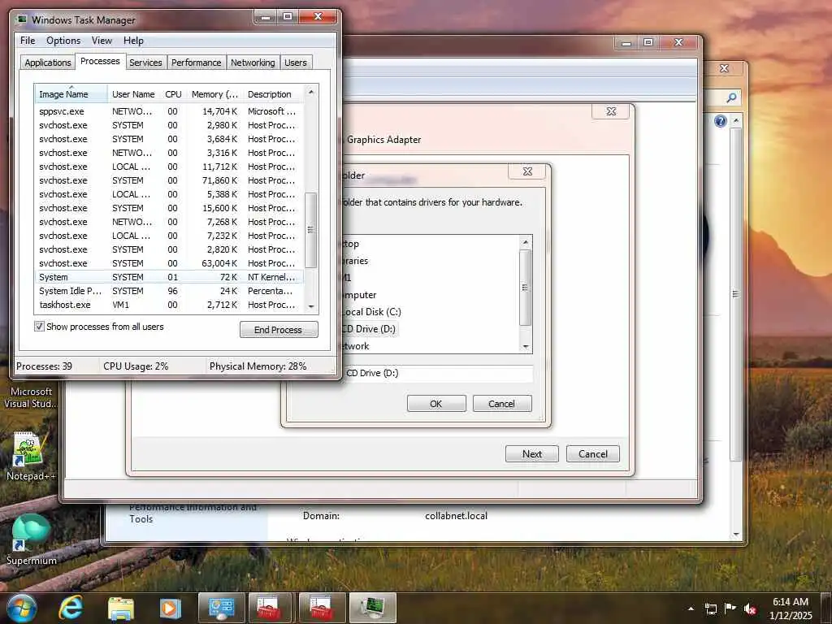Switch to Task Manager taskbar button
The width and height of the screenshot is (832, 624).
pos(372,608)
